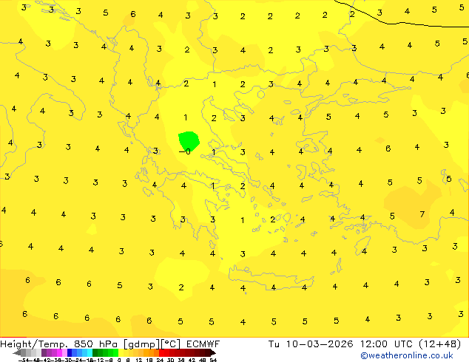Click the '(12+48)' forecast offset text
This screenshot has height=362, width=469.
(x=439, y=344)
